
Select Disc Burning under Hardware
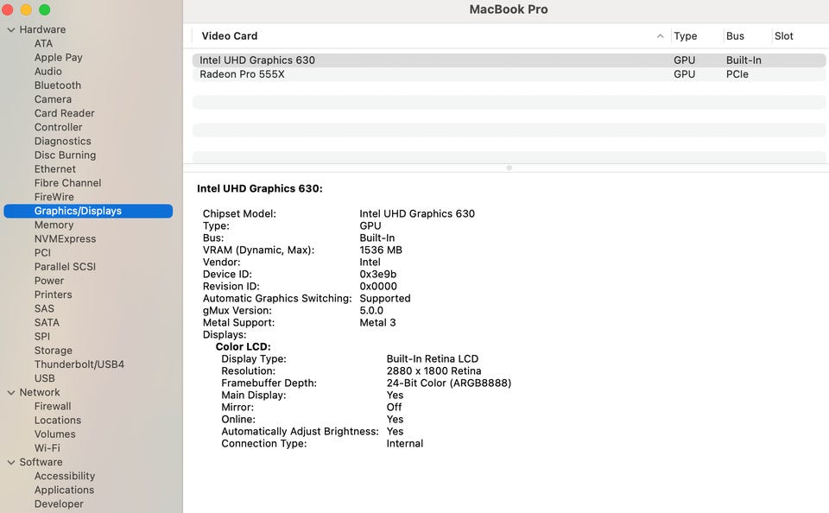[x=65, y=155]
